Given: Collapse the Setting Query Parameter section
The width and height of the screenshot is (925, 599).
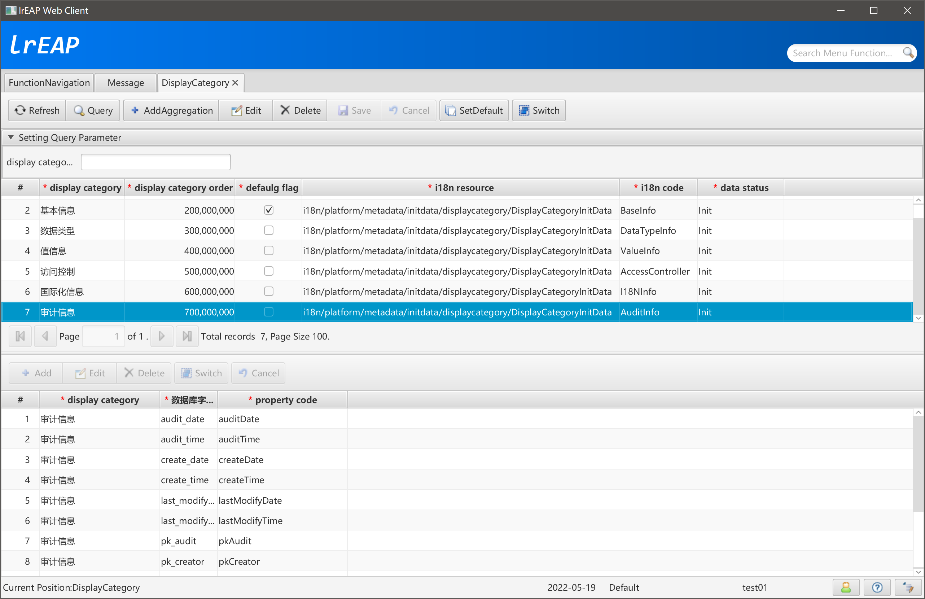Looking at the screenshot, I should 11,137.
